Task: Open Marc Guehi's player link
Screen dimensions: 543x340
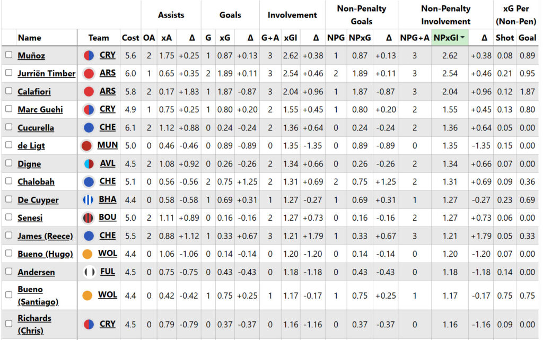Action: (x=40, y=109)
